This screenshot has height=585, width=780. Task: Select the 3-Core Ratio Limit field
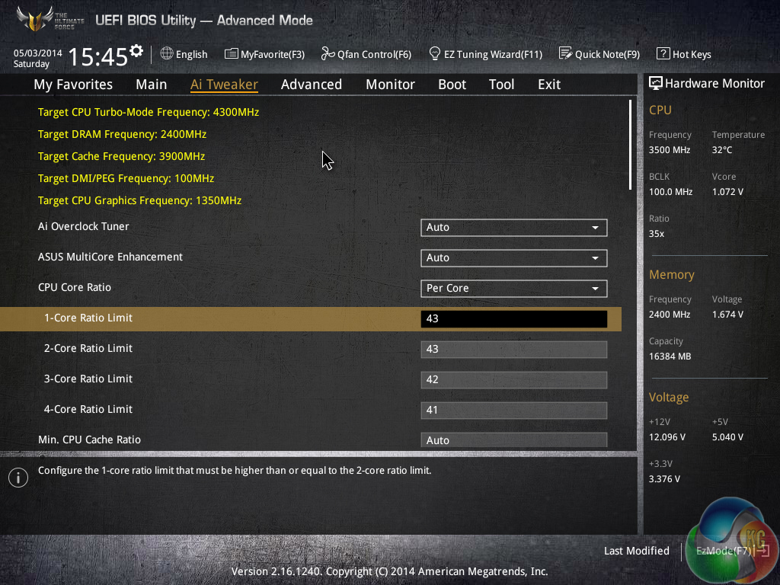pos(514,380)
